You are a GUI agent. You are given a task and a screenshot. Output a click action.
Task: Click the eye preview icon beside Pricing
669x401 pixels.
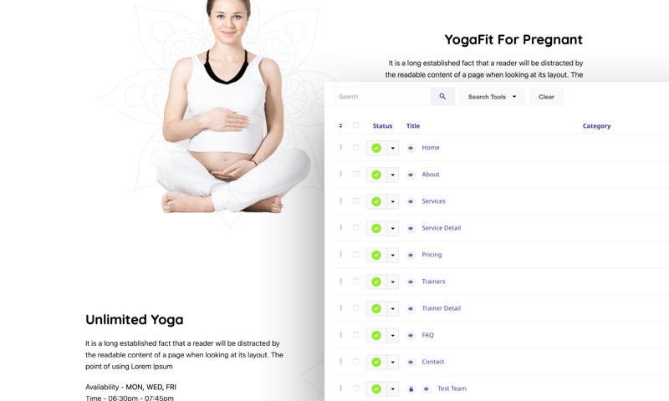click(411, 255)
